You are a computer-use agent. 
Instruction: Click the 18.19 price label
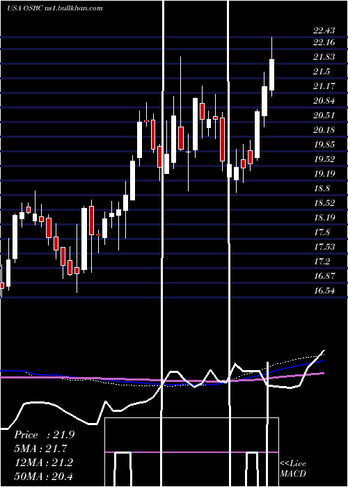pyautogui.click(x=324, y=217)
